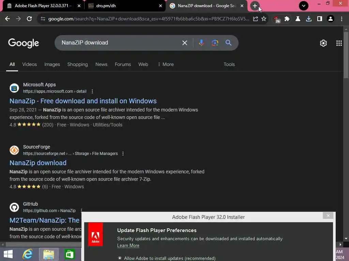The height and width of the screenshot is (261, 349).
Task: Open Chrome Labs flask icon
Action: [x=298, y=19]
